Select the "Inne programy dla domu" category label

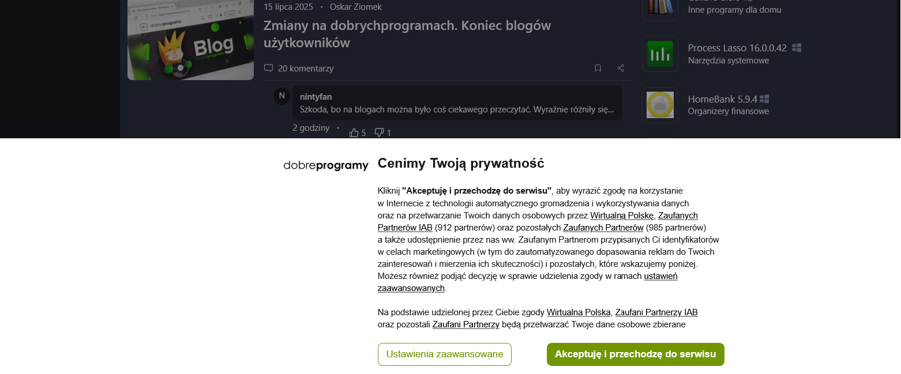pyautogui.click(x=735, y=10)
